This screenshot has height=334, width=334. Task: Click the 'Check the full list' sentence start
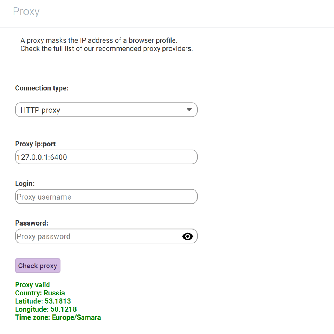(48, 49)
